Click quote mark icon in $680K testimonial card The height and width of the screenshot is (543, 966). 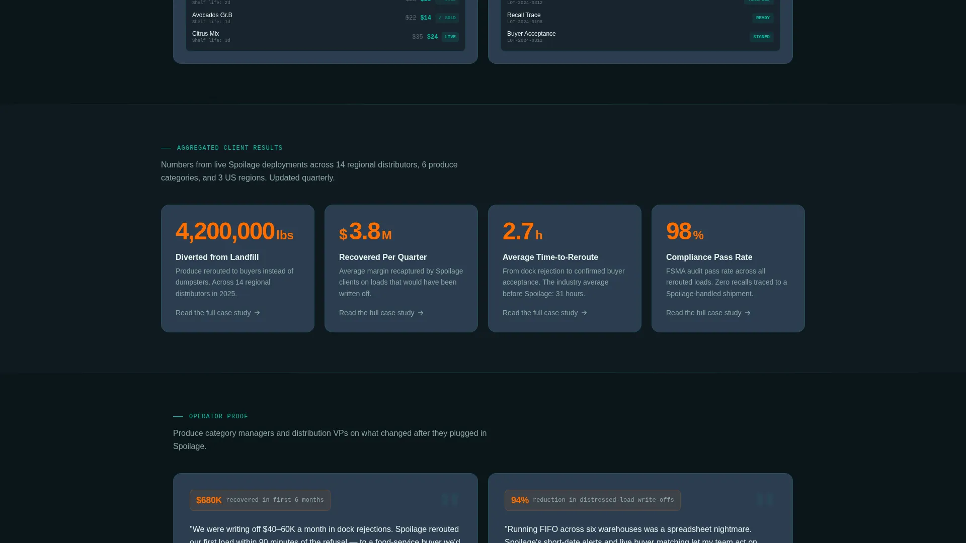click(449, 499)
